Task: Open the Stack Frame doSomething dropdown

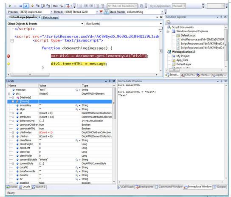Action: [x=162, y=12]
